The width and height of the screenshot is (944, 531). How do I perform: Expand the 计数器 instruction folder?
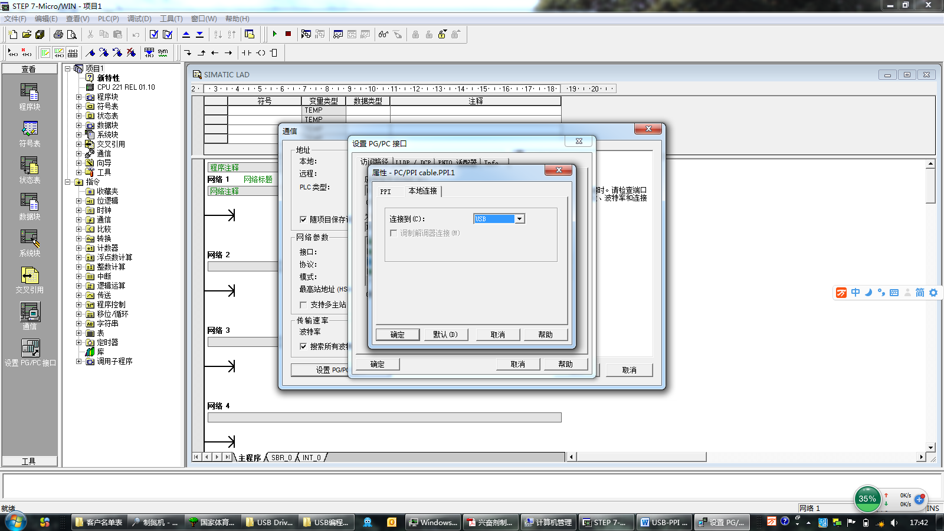(78, 248)
